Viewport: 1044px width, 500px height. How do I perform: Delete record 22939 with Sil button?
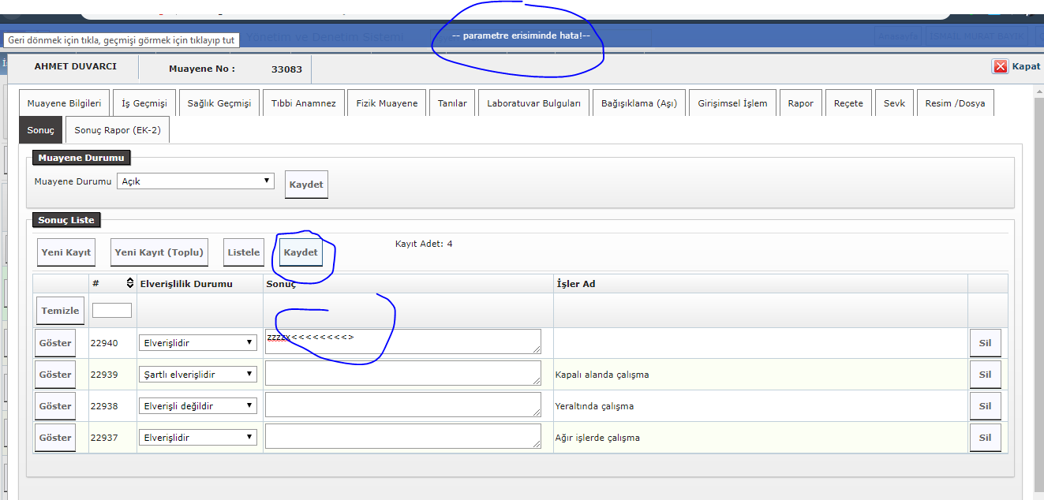985,375
